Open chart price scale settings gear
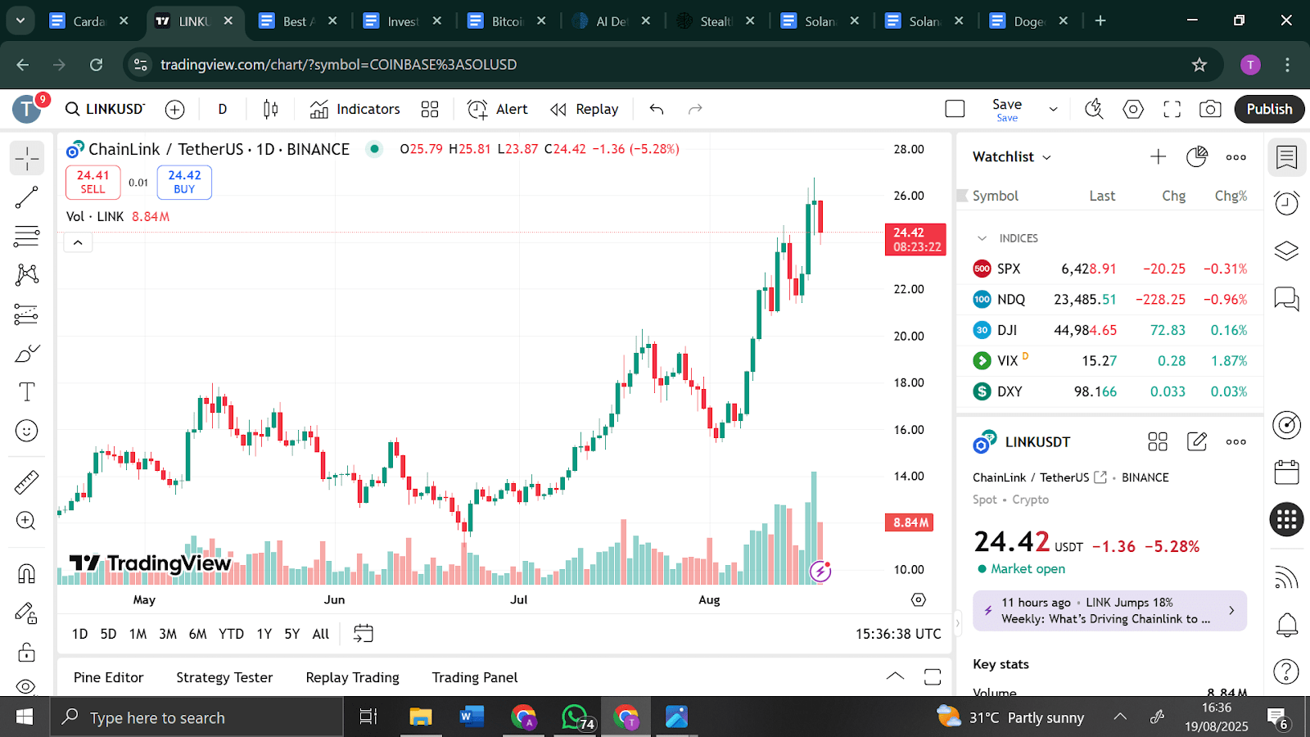Screen dimensions: 1310x737 [919, 600]
